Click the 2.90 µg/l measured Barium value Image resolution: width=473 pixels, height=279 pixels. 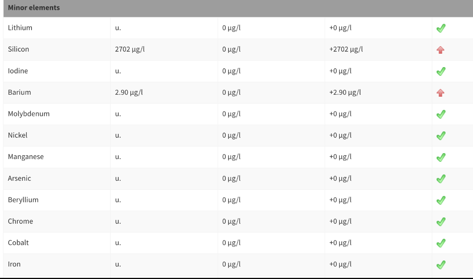click(129, 92)
